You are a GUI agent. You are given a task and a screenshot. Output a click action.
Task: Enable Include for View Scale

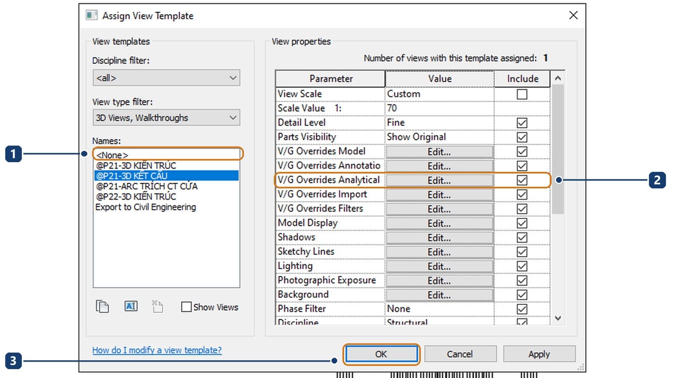pyautogui.click(x=522, y=94)
